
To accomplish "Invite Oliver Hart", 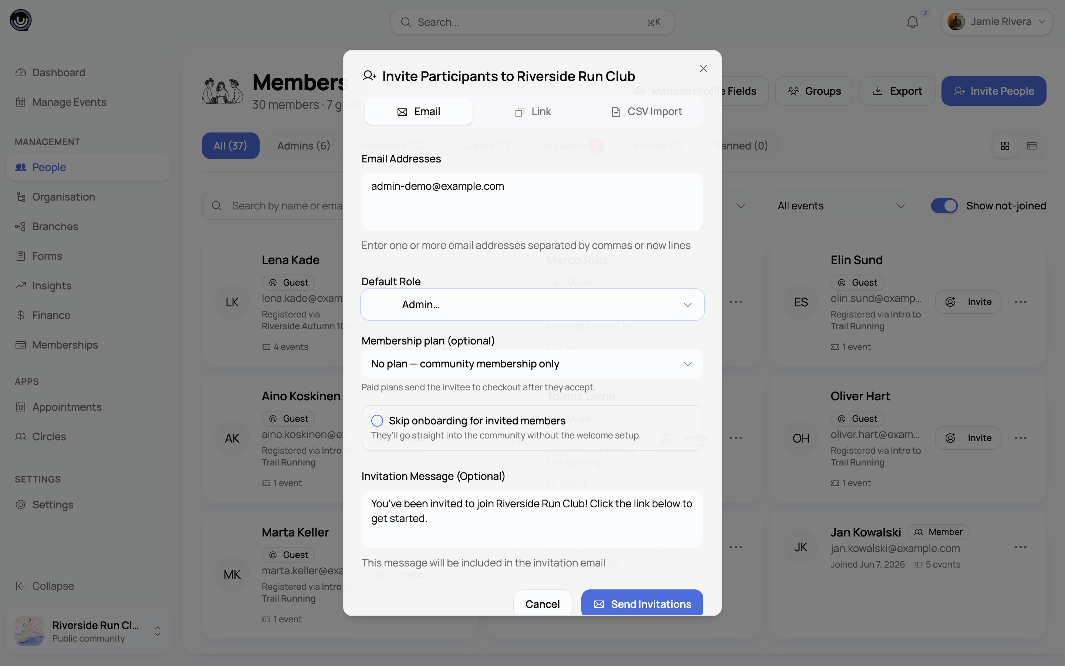I will pyautogui.click(x=968, y=438).
